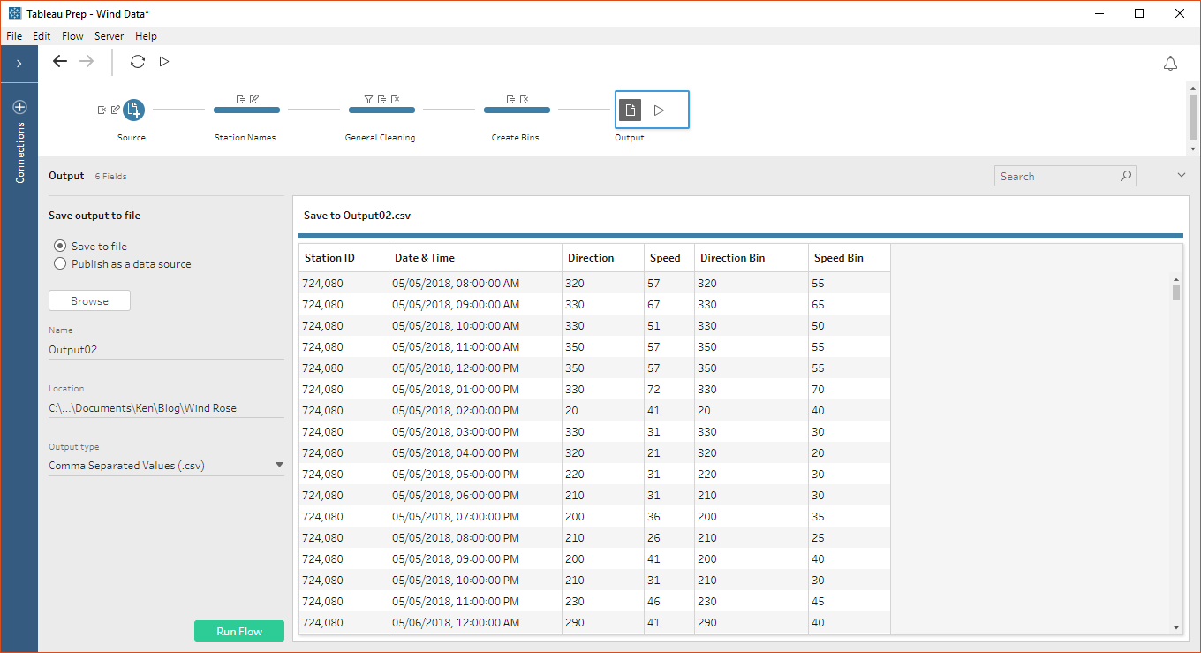The height and width of the screenshot is (653, 1201).
Task: Click the notifications bell icon
Action: click(1170, 64)
